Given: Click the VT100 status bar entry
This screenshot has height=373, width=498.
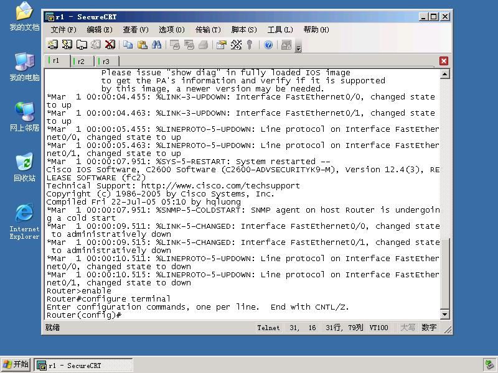Looking at the screenshot, I should 378,328.
